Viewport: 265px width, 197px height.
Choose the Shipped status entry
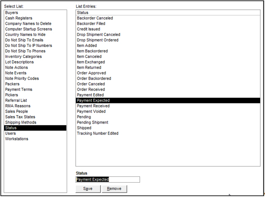84,128
